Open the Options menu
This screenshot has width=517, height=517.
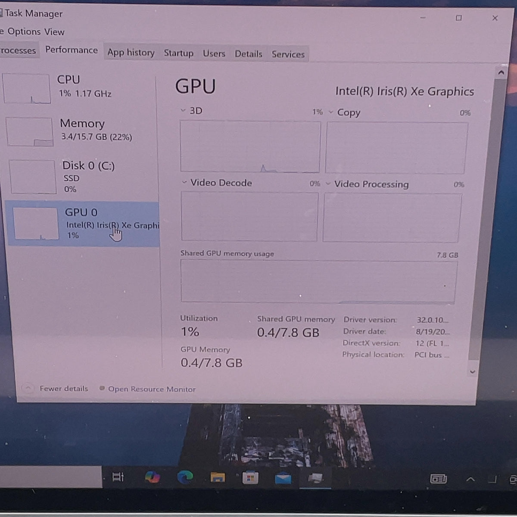click(24, 31)
